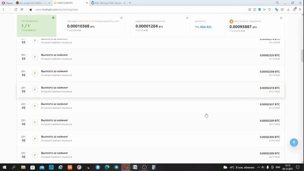This screenshot has width=304, height=171.
Task: Switch to the ASIC Mining Profit Calculator tab
Action: tap(108, 3)
